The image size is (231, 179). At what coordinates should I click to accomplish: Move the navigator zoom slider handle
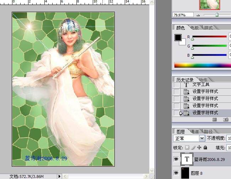pyautogui.click(x=217, y=15)
